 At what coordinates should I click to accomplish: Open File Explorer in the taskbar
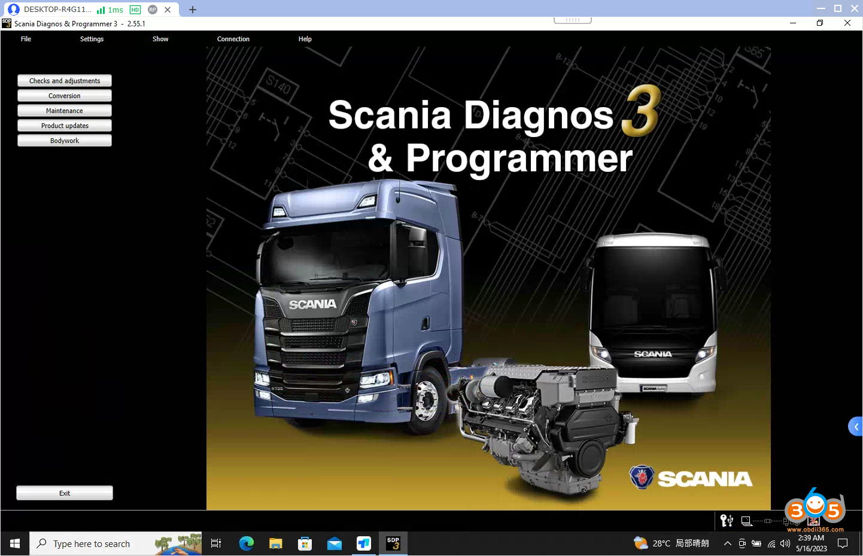[x=275, y=543]
